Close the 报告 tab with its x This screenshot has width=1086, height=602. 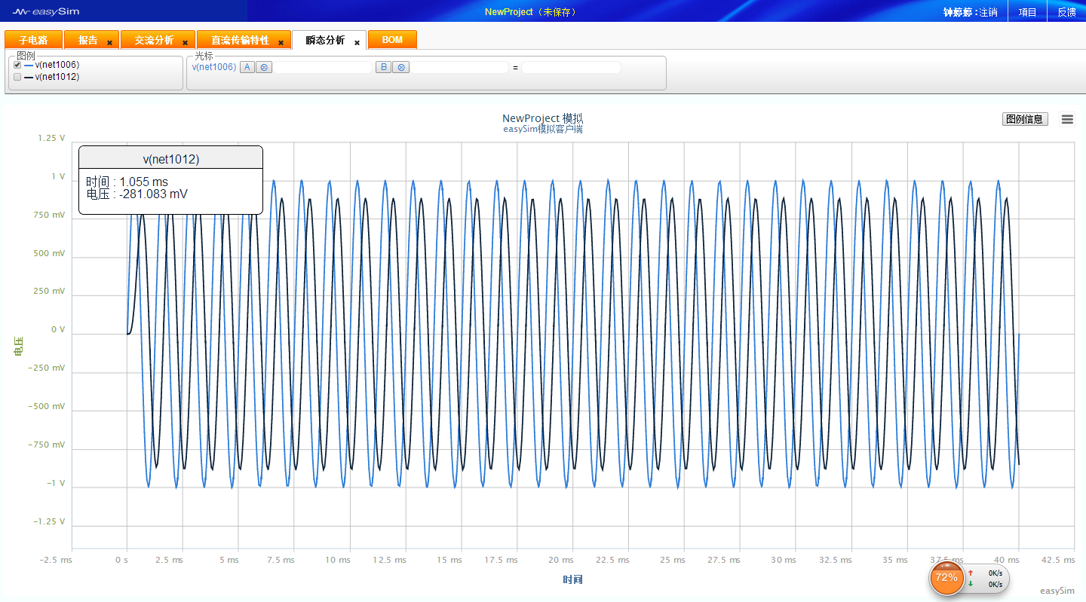(x=110, y=43)
